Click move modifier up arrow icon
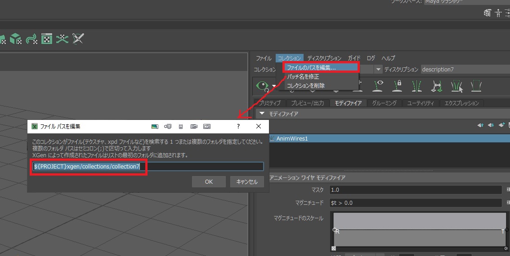The width and height of the screenshot is (510, 256). click(480, 125)
